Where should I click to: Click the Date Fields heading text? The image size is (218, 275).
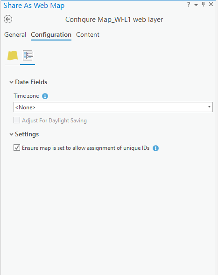pos(31,82)
